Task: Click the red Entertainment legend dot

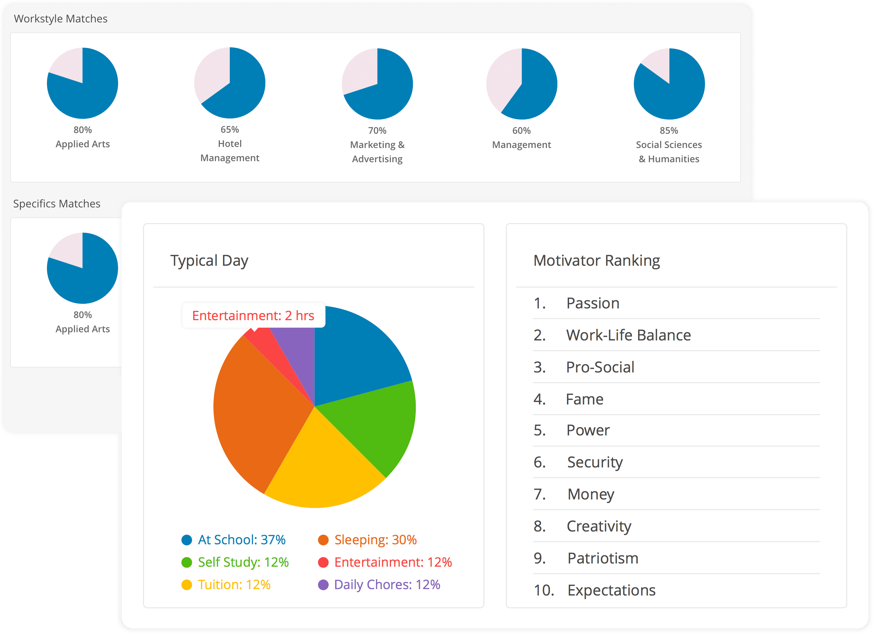Action: click(x=323, y=562)
